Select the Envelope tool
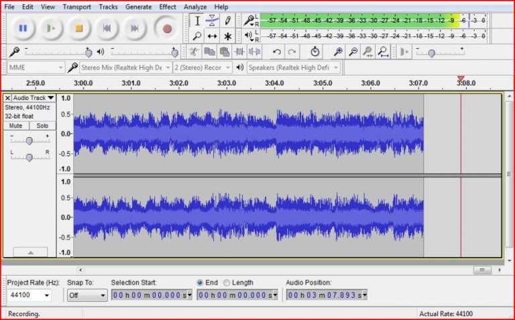 (x=212, y=21)
